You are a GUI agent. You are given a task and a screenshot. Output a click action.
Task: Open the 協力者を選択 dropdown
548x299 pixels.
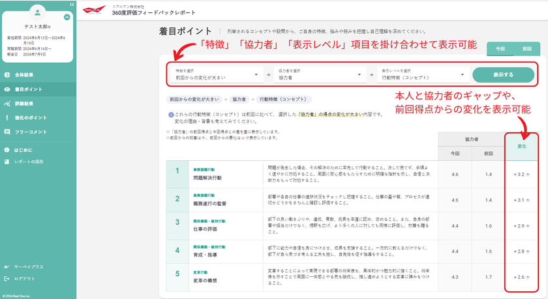pyautogui.click(x=320, y=74)
